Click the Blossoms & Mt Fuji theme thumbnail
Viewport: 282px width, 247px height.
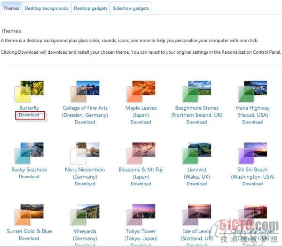141,153
